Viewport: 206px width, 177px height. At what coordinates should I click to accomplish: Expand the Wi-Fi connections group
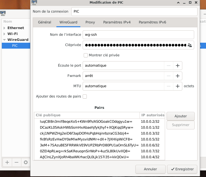pos(4,34)
